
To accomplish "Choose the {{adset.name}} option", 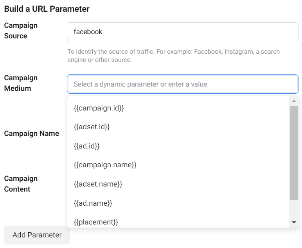I will [178, 184].
